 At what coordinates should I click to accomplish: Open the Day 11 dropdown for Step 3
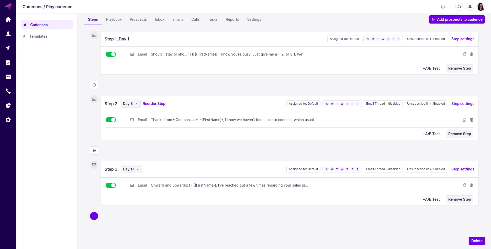point(131,169)
